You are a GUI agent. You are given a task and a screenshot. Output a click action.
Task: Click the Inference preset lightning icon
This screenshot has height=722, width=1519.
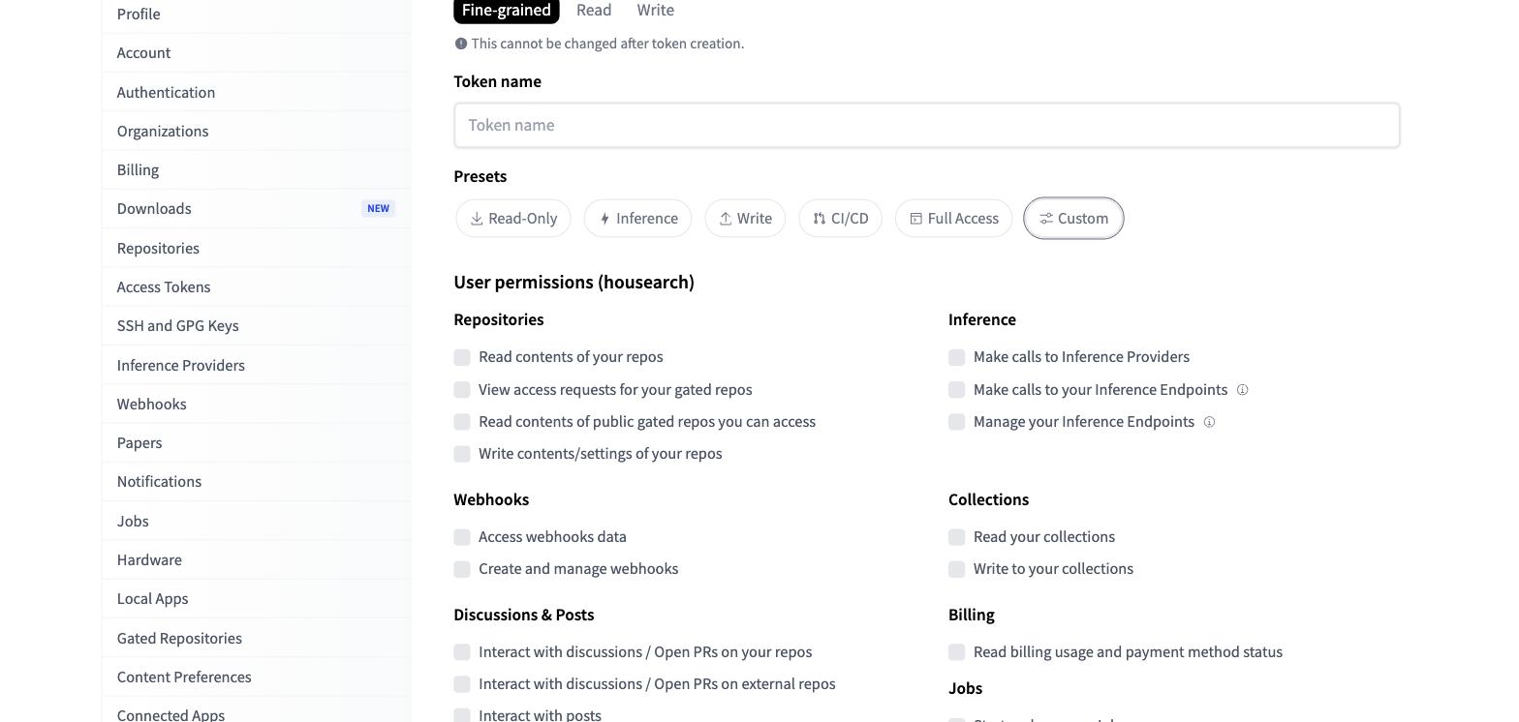[604, 219]
